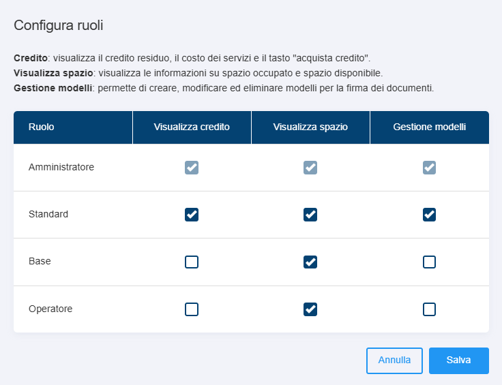Enable Gestione modelli for Operatore role

tap(429, 309)
